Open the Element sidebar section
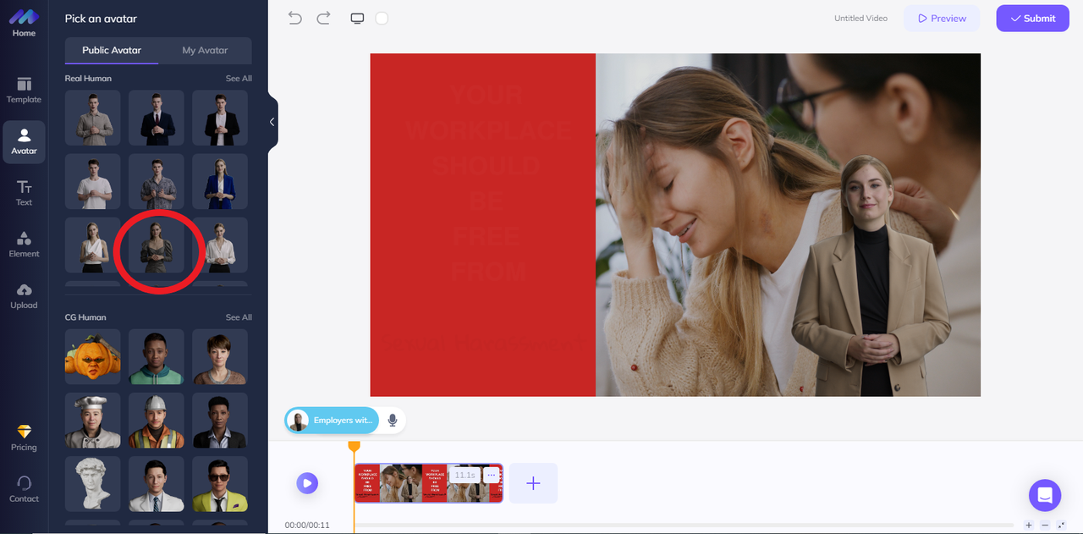Image resolution: width=1083 pixels, height=534 pixels. pos(24,245)
